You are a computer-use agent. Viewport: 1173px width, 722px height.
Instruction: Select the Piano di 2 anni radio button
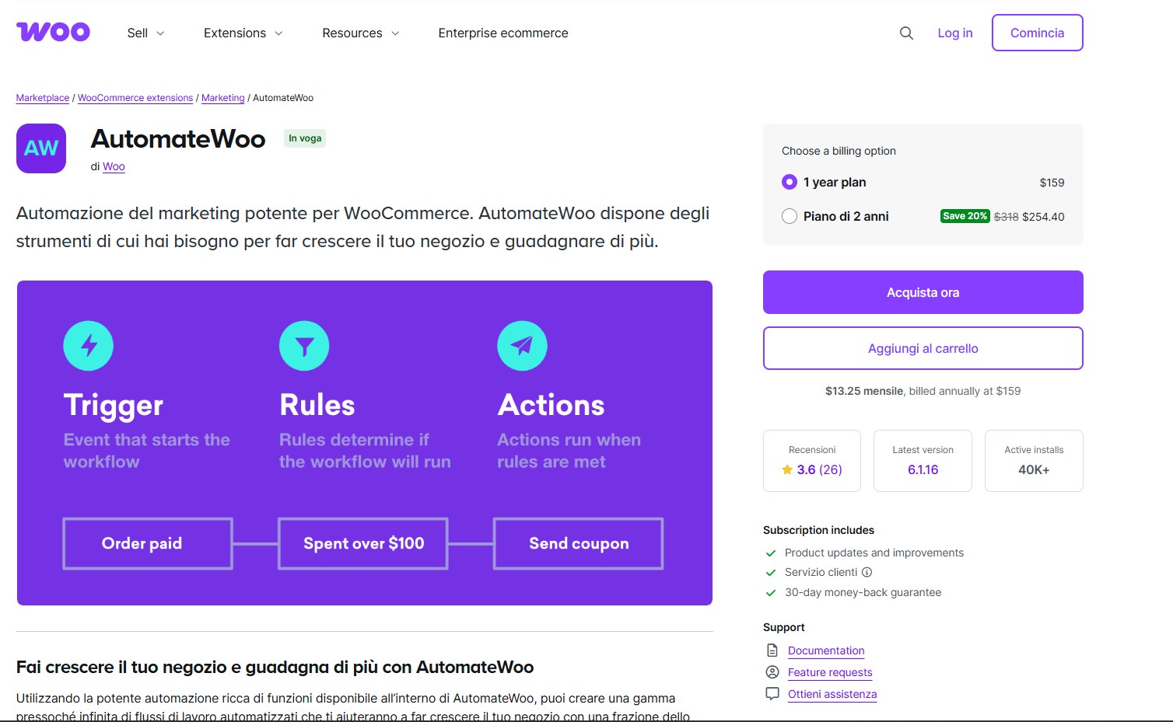pos(790,216)
